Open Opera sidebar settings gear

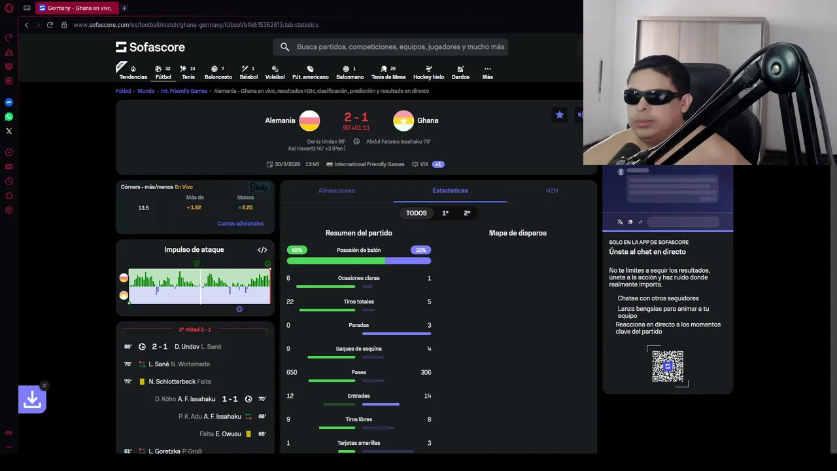coord(9,210)
